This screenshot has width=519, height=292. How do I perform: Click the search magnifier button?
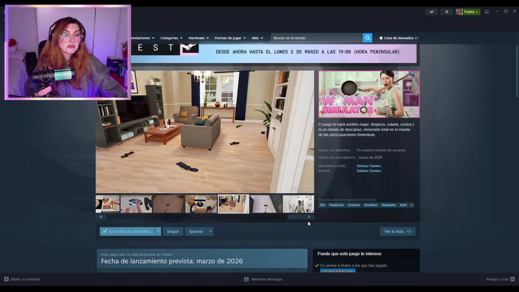click(367, 38)
